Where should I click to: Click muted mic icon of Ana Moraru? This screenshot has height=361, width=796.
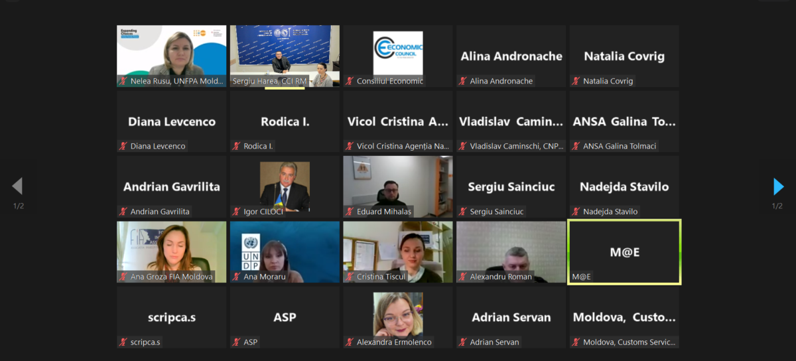coord(236,277)
